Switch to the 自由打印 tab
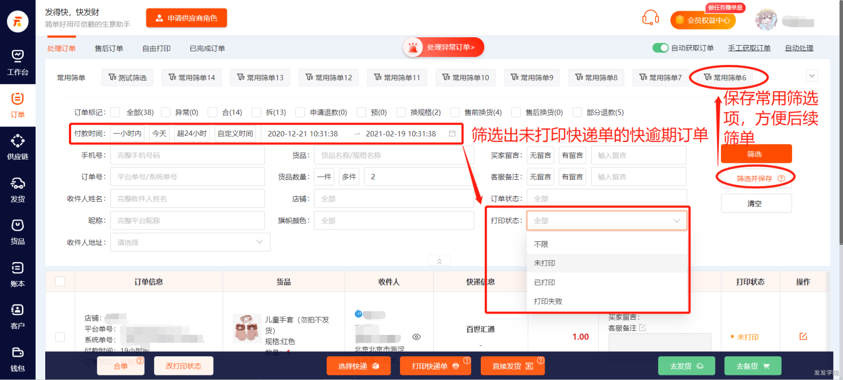 (157, 48)
